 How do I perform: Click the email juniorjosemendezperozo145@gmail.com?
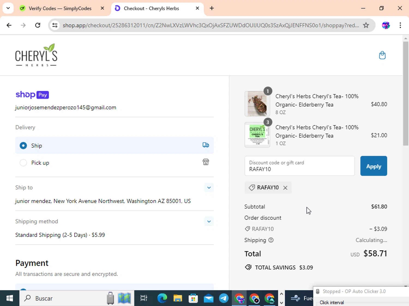pos(66,107)
